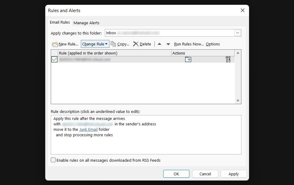
Task: Click 'Apply this rule after the message arrives'
Action: 89,119
